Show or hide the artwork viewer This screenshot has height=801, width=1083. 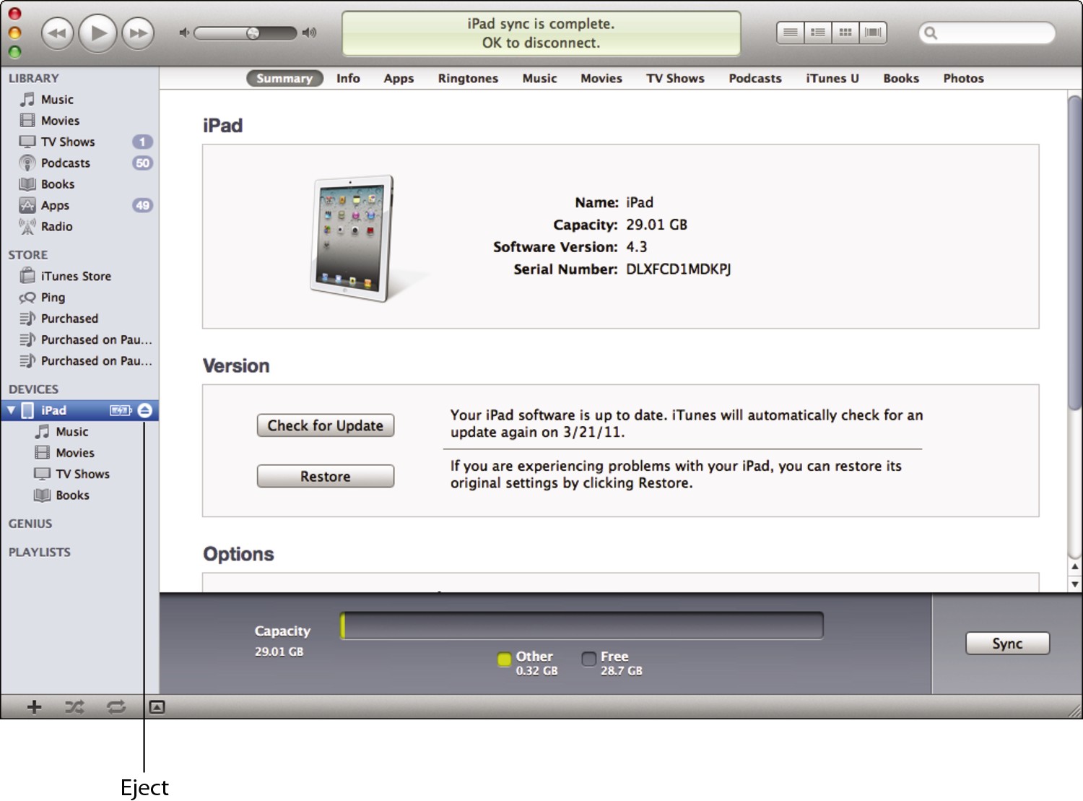pos(157,707)
